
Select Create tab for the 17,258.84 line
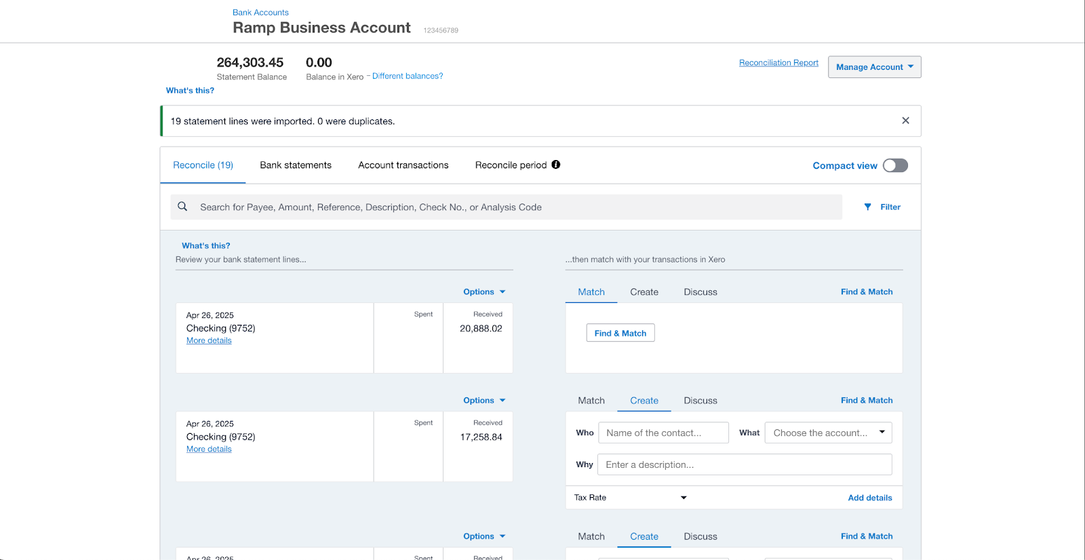tap(644, 400)
